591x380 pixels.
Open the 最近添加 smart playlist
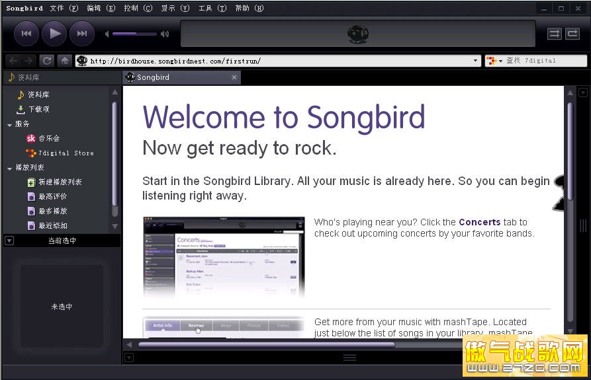pyautogui.click(x=48, y=226)
